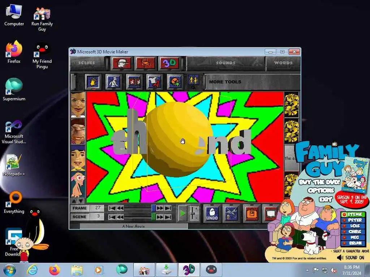Pick the second actor thumbnail

point(78,131)
